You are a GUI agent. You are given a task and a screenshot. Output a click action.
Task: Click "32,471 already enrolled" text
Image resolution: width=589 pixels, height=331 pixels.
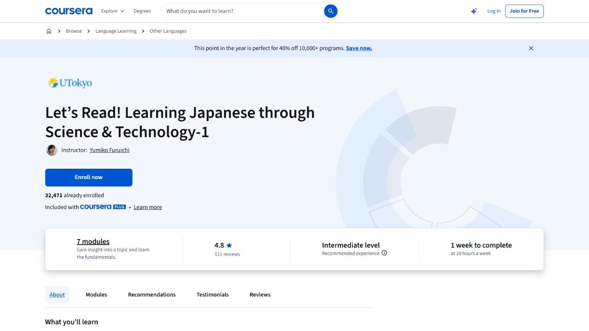pos(75,195)
